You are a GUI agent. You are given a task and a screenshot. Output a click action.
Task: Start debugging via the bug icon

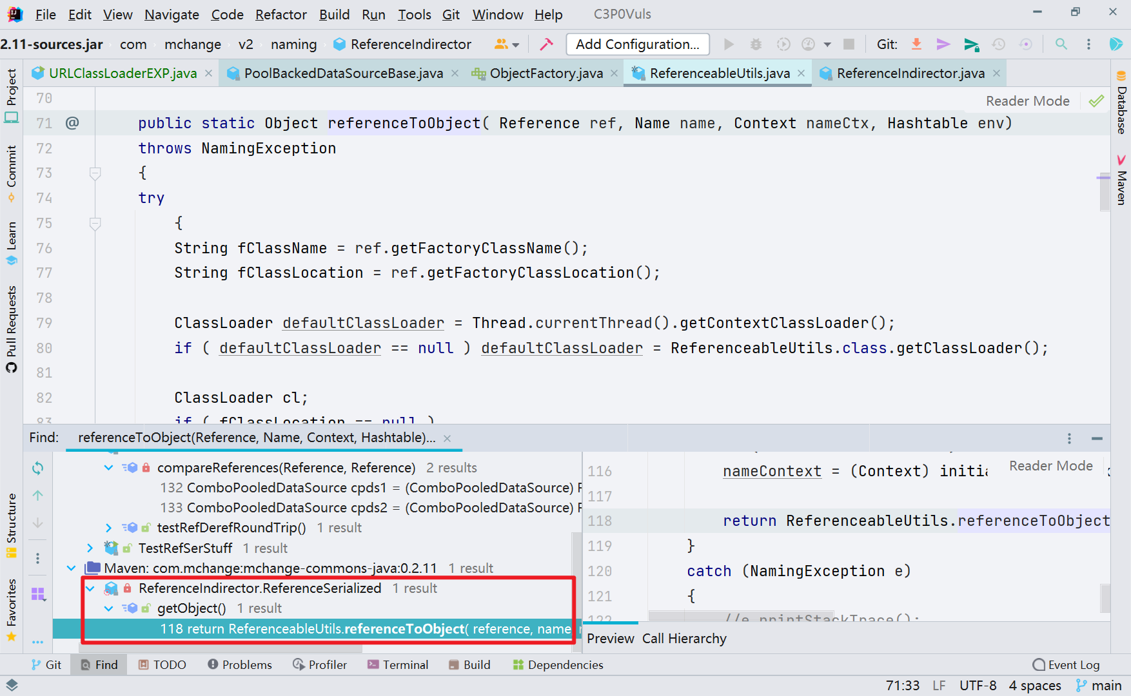click(756, 44)
